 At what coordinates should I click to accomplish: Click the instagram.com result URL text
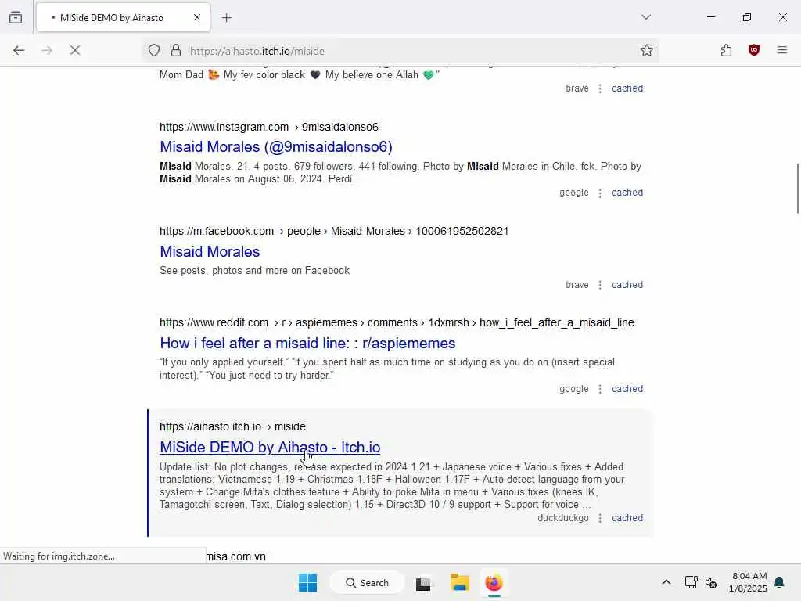point(269,127)
